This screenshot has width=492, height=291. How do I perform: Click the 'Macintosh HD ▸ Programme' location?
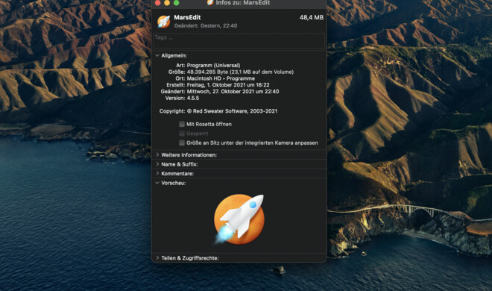pos(221,78)
